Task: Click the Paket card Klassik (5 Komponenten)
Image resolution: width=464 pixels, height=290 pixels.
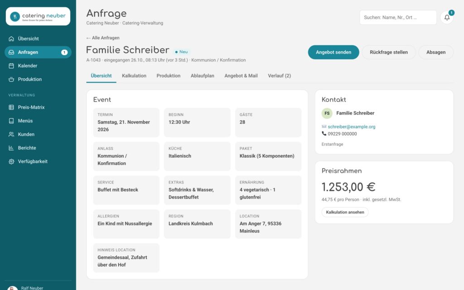Action: pyautogui.click(x=268, y=156)
